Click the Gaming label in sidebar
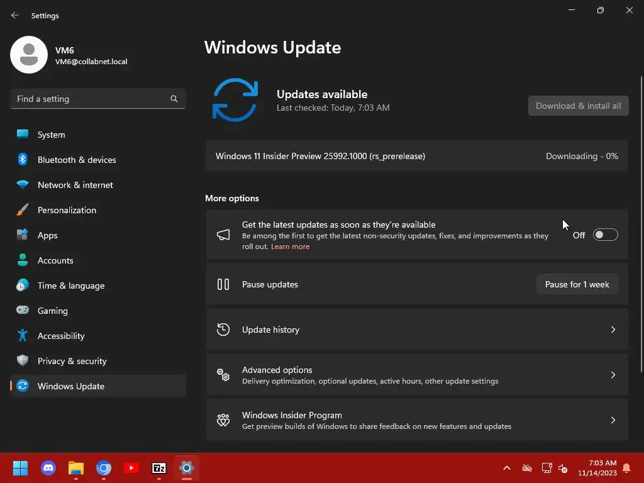 (53, 311)
